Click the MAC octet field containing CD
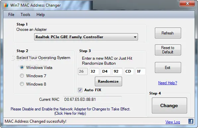Image resolution: width=198 pixels, height=128 pixels. tap(129, 71)
